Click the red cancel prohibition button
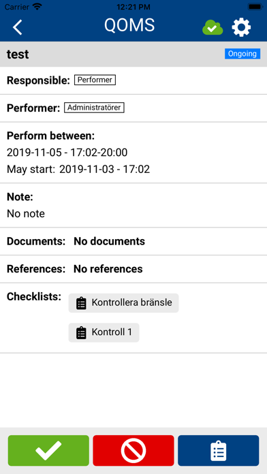This screenshot has width=267, height=474. (133, 450)
